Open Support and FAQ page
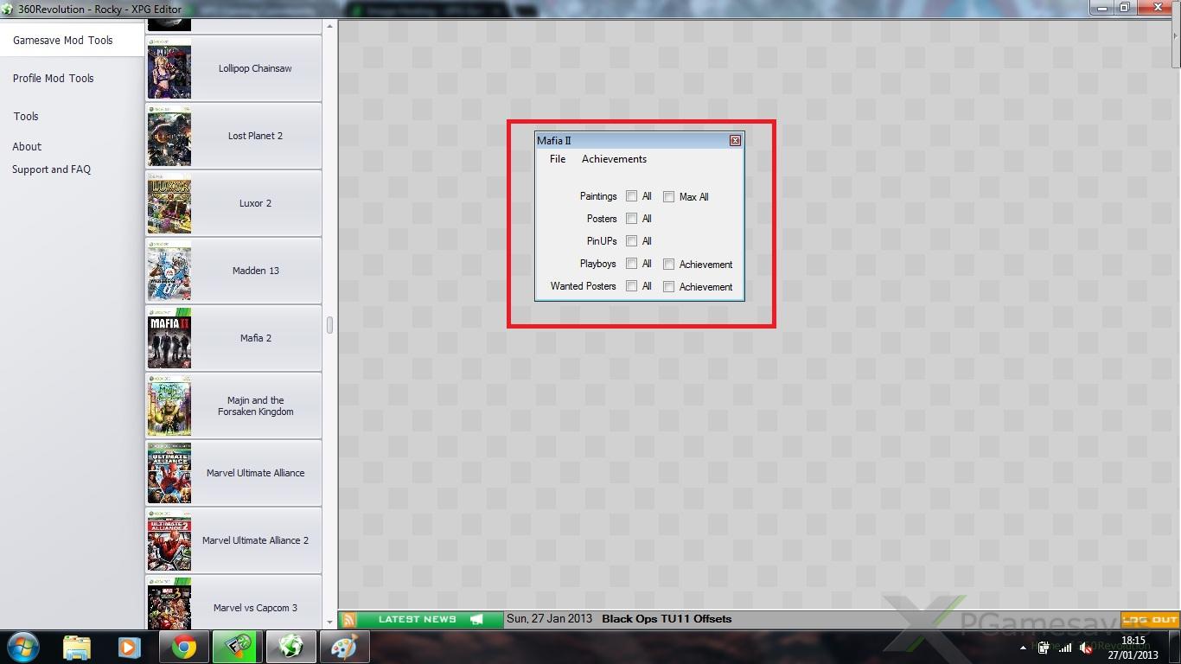Image resolution: width=1181 pixels, height=664 pixels. point(51,169)
